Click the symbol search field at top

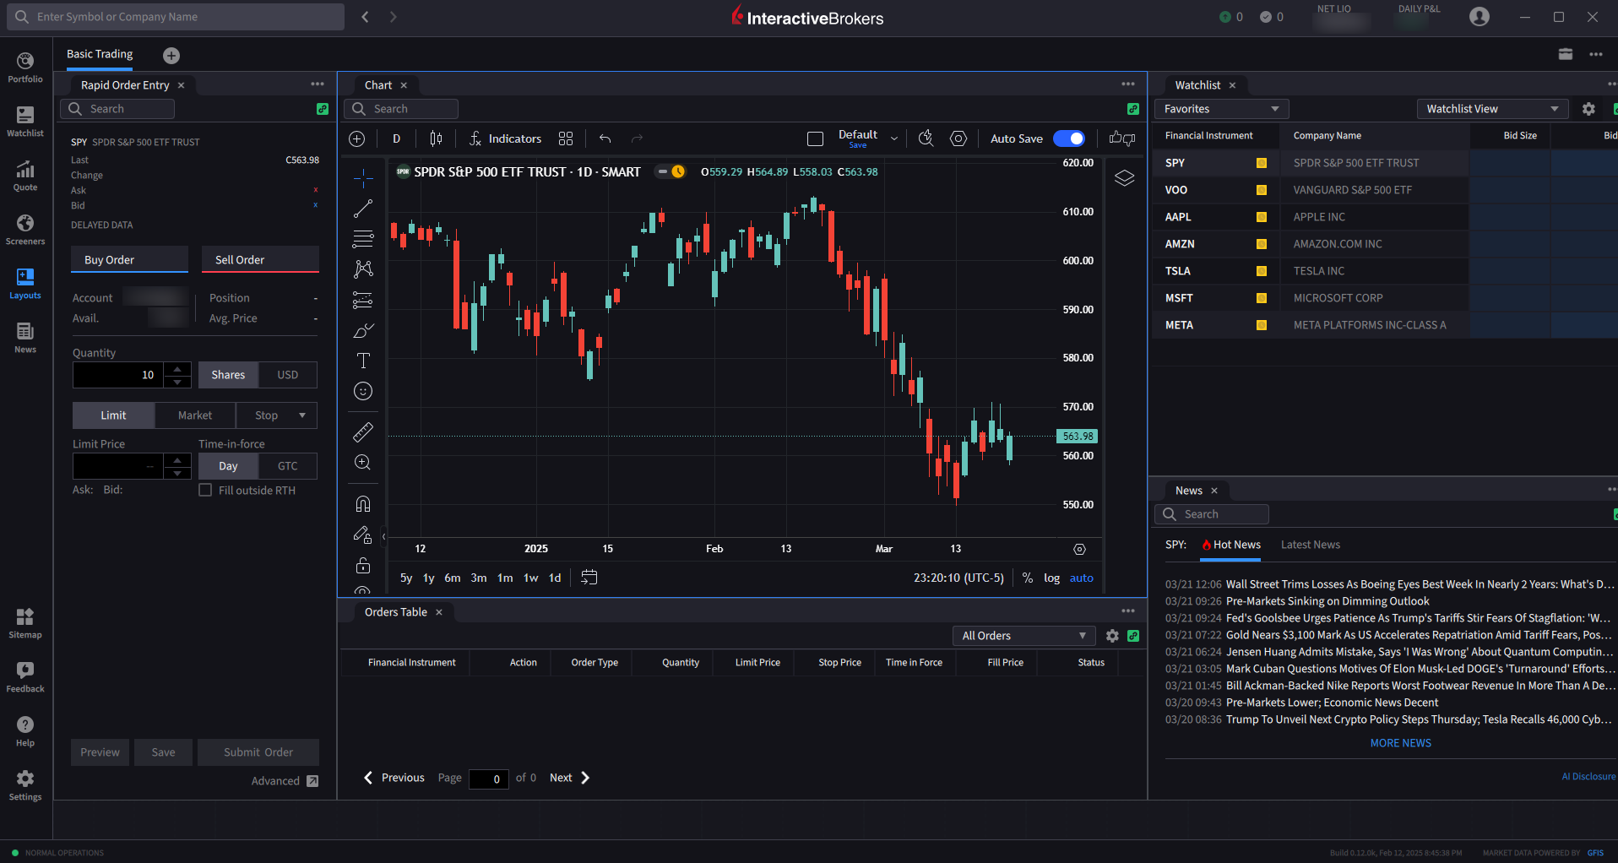[x=176, y=17]
